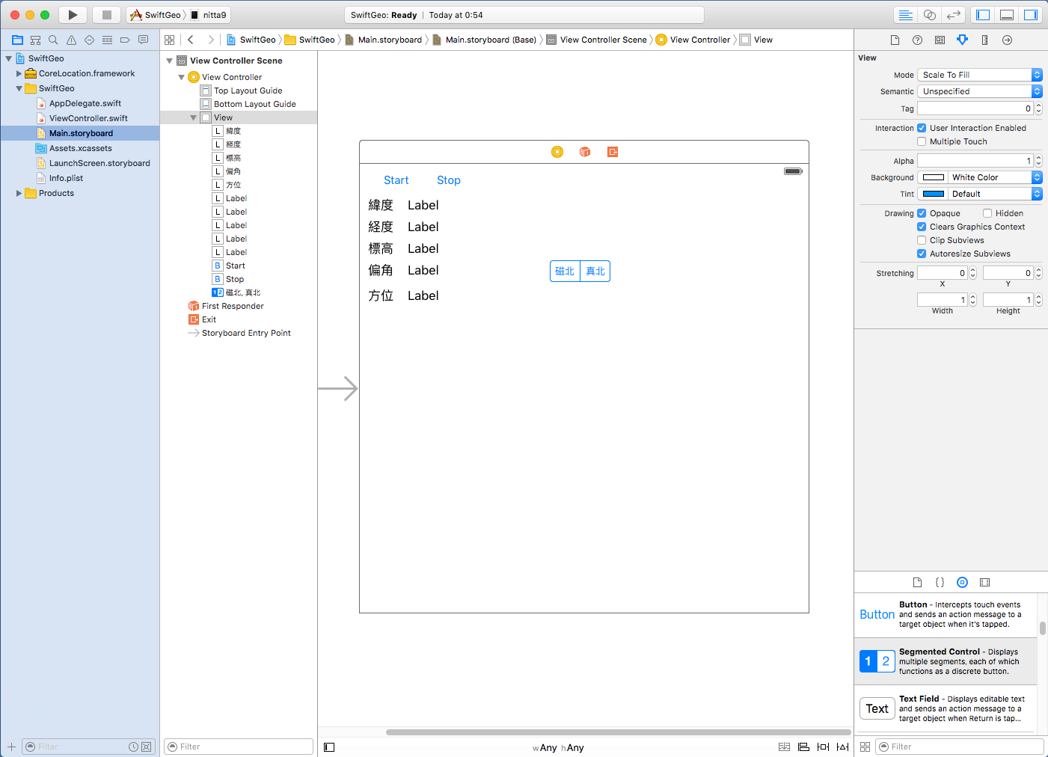Select the 真北 segment on canvas

[x=595, y=272]
